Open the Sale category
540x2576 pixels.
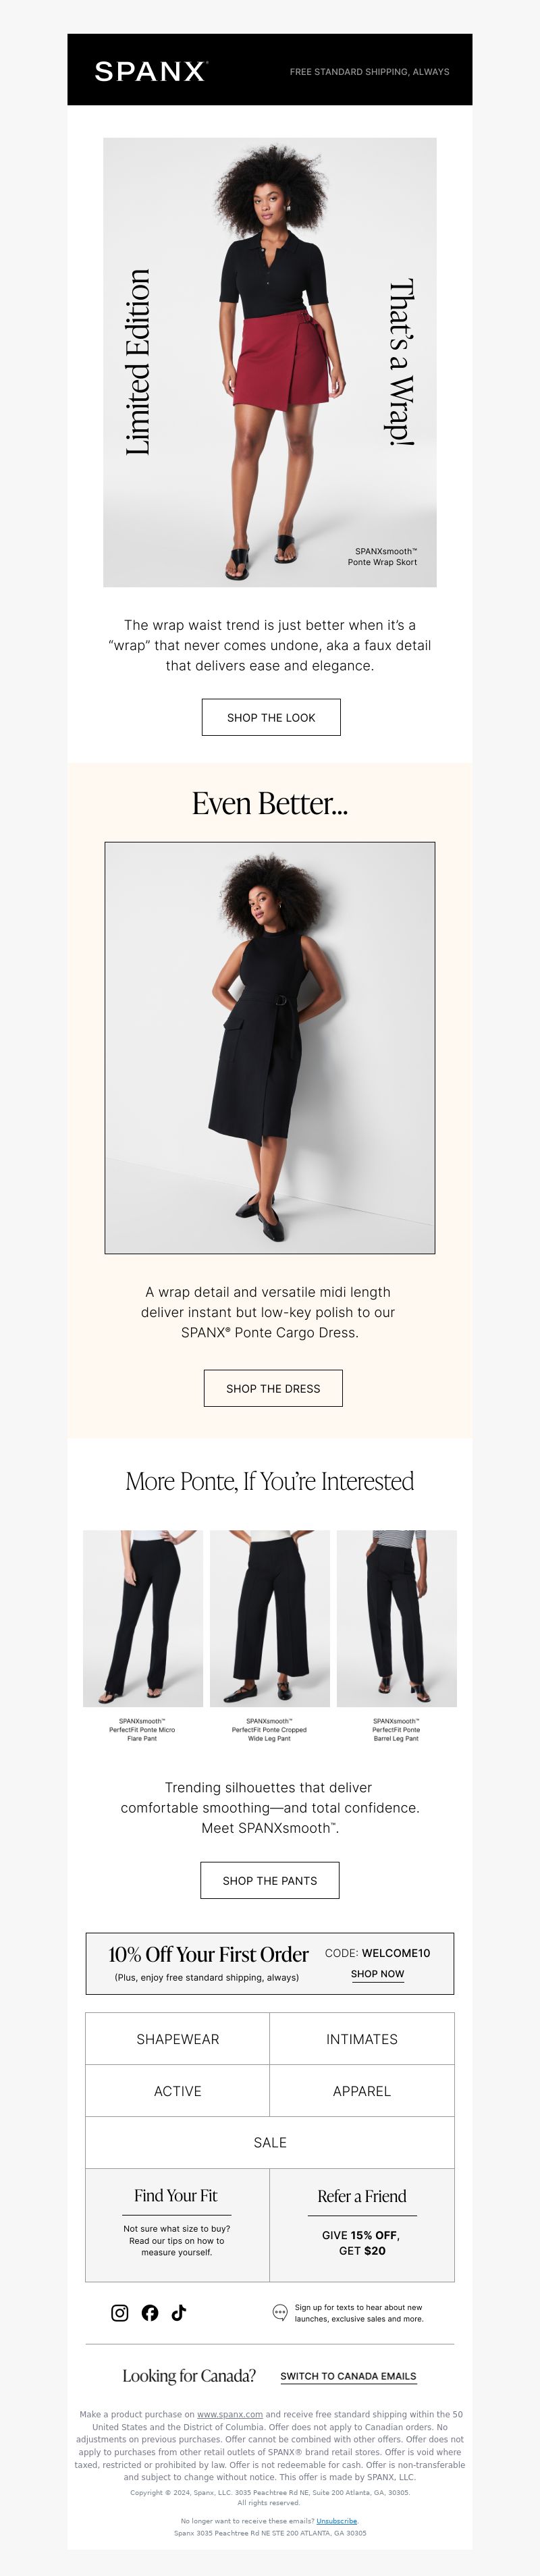pos(270,2143)
